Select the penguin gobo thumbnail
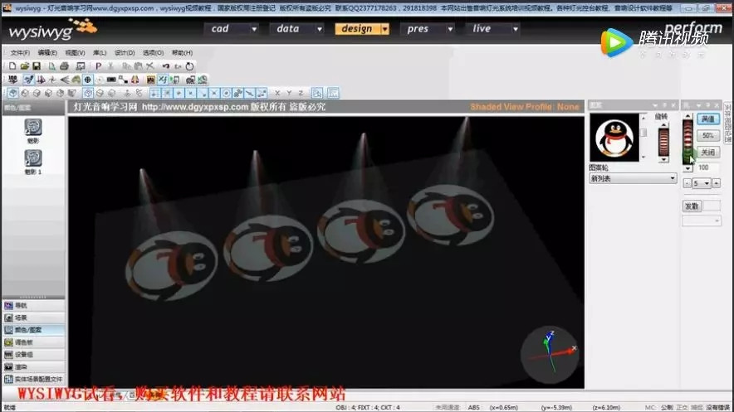734x412 pixels. [614, 138]
